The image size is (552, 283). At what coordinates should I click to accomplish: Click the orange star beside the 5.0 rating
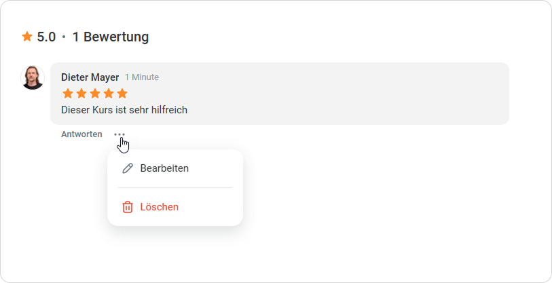[x=27, y=37]
